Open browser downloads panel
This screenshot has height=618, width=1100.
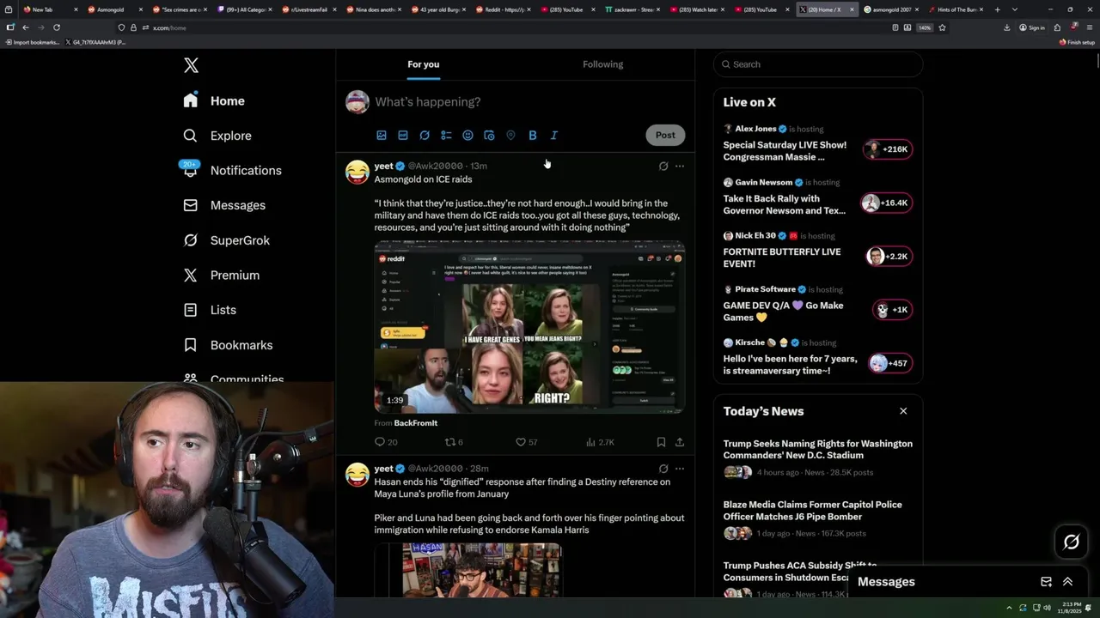[1006, 27]
